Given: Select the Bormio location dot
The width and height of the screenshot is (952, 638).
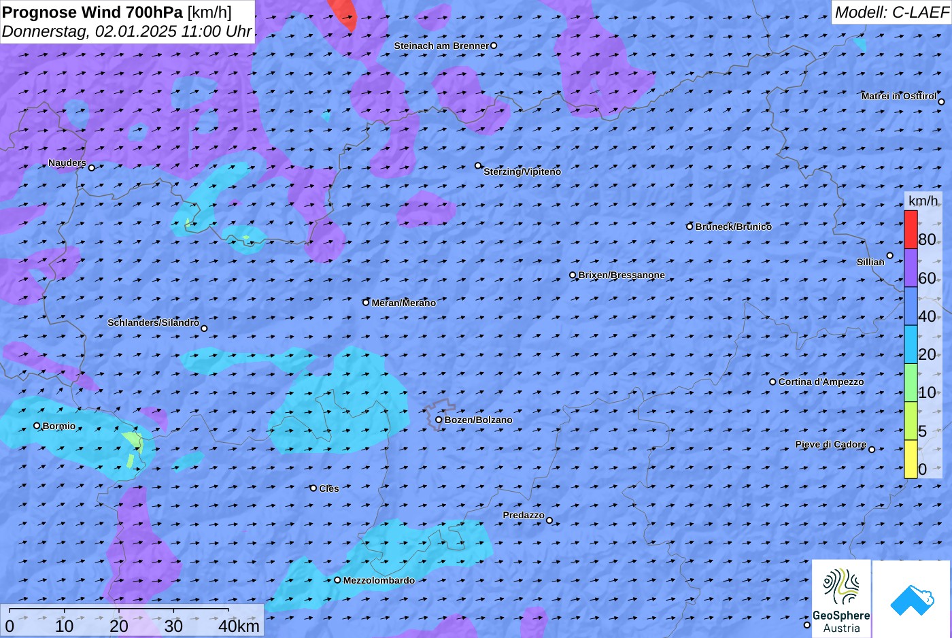Looking at the screenshot, I should coord(37,426).
